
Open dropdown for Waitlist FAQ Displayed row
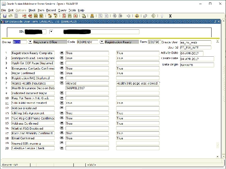click(x=62, y=128)
